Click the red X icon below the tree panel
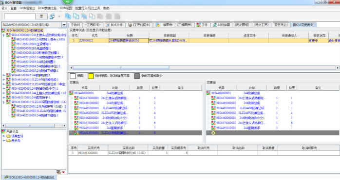 [63, 172]
